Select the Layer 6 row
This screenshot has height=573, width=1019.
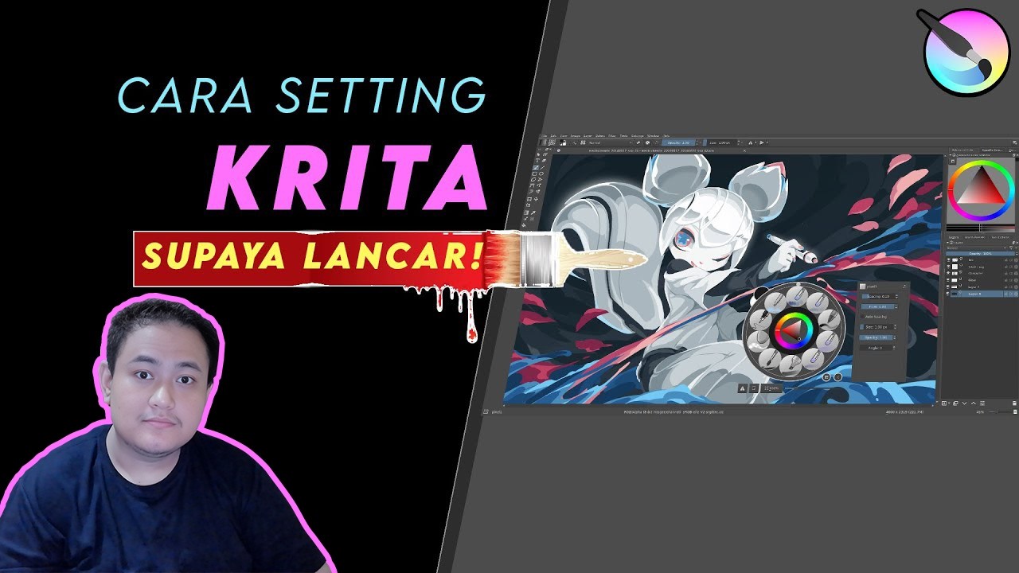[x=982, y=294]
